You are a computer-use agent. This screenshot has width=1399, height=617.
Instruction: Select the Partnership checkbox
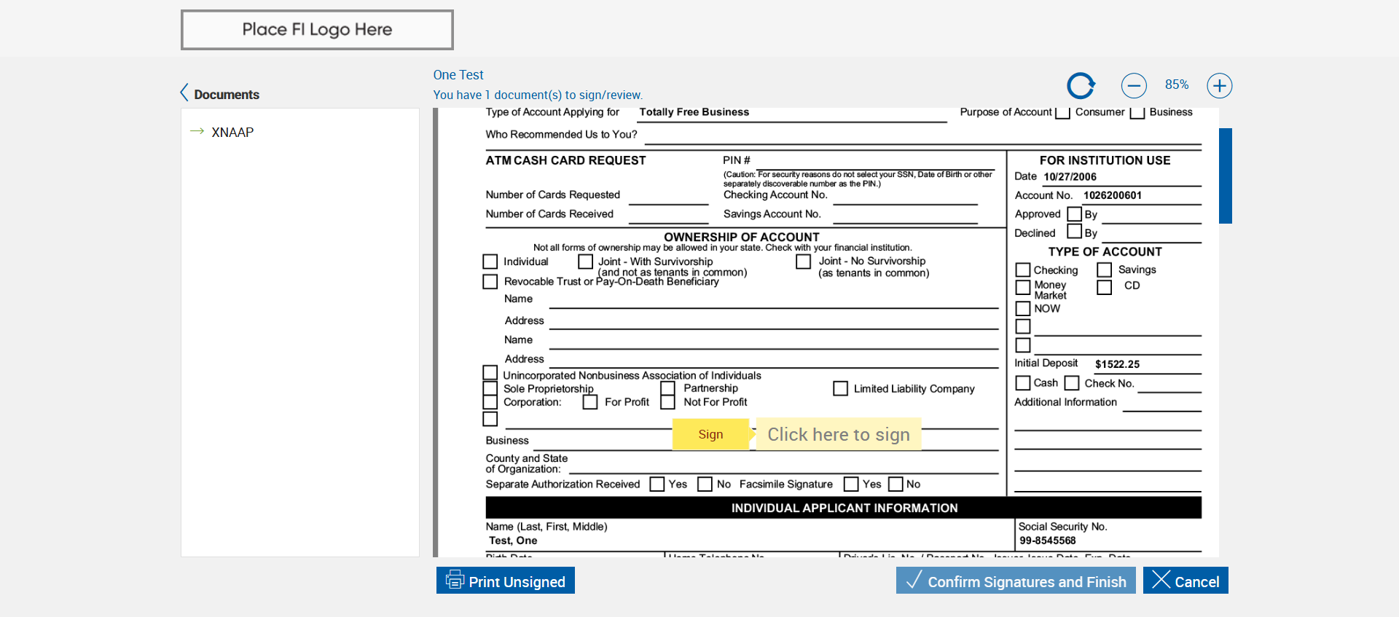click(668, 388)
